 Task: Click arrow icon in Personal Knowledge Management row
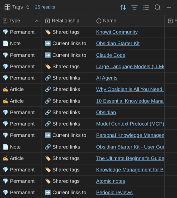[x=48, y=135]
